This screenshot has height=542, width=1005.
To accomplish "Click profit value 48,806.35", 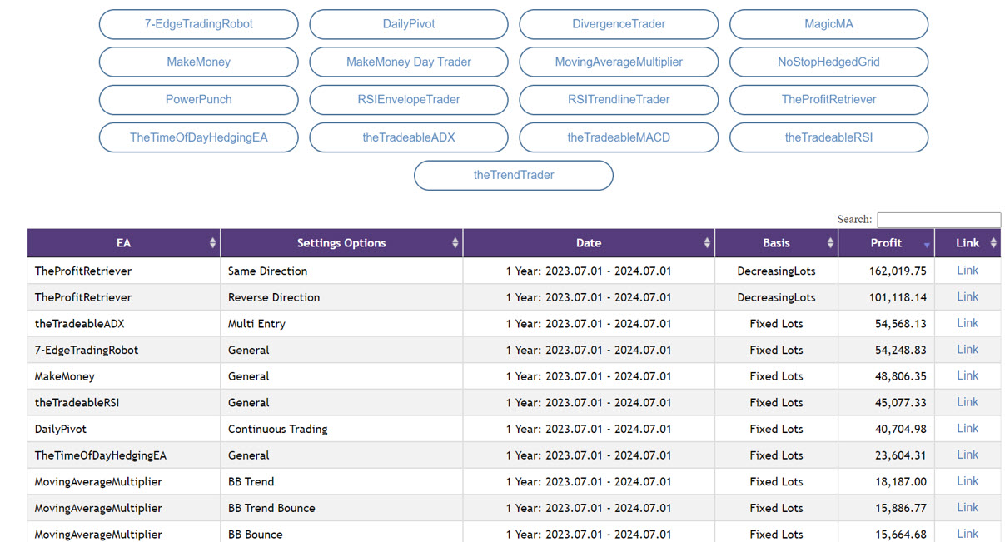I will tap(901, 376).
